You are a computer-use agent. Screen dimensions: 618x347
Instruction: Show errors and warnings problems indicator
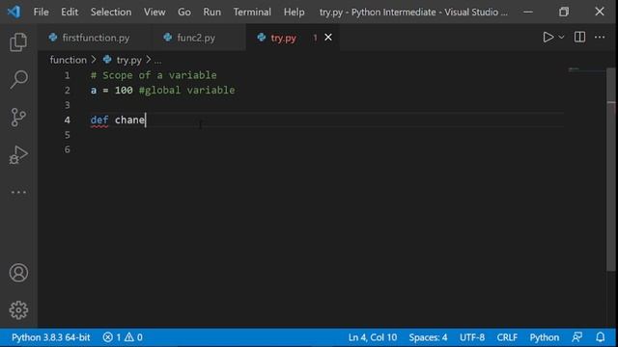tap(123, 337)
